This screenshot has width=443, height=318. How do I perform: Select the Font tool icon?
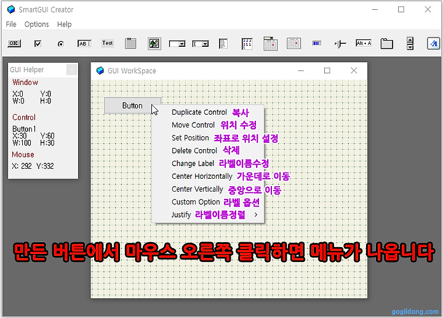(433, 44)
